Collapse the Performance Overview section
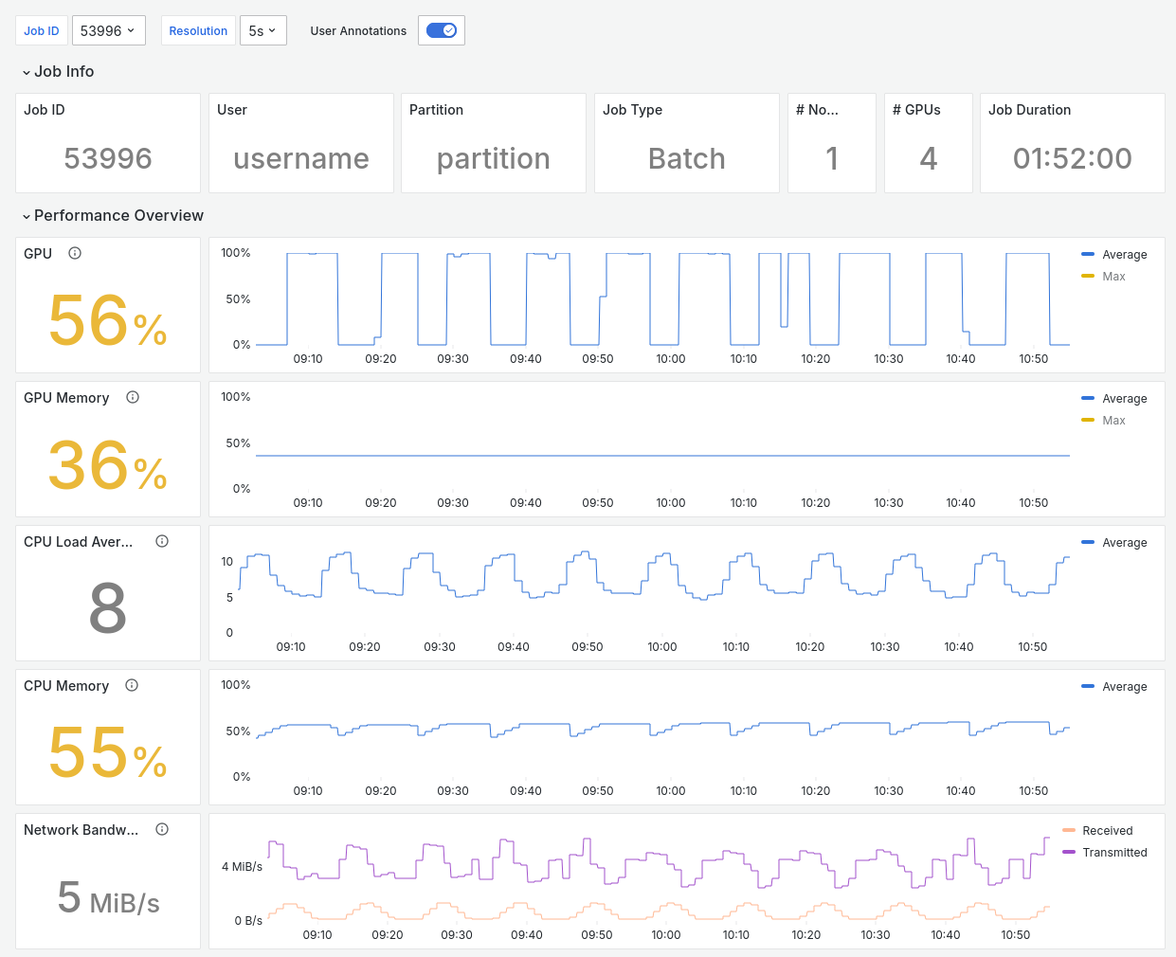The image size is (1176, 957). coord(113,215)
